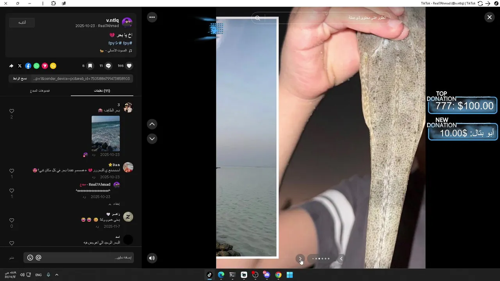The image size is (500, 281).
Task: Open Streamlabs icon on taskbar
Action: click(244, 275)
